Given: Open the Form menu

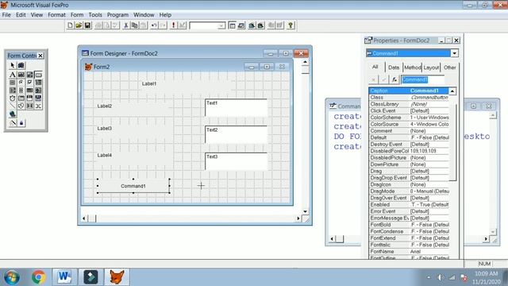Looking at the screenshot, I should pos(77,15).
